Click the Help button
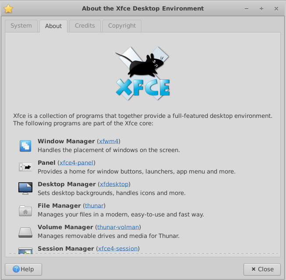 (23, 269)
